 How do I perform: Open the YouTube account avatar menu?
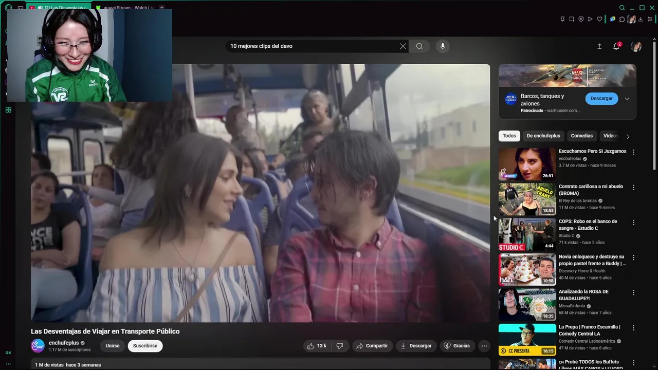click(636, 46)
